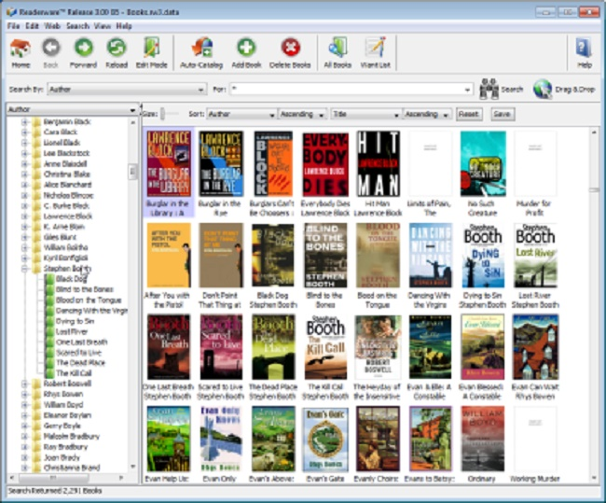Viewport: 606px width, 503px height.
Task: Select Malcolm Bradbury in author tree
Action: (72, 437)
